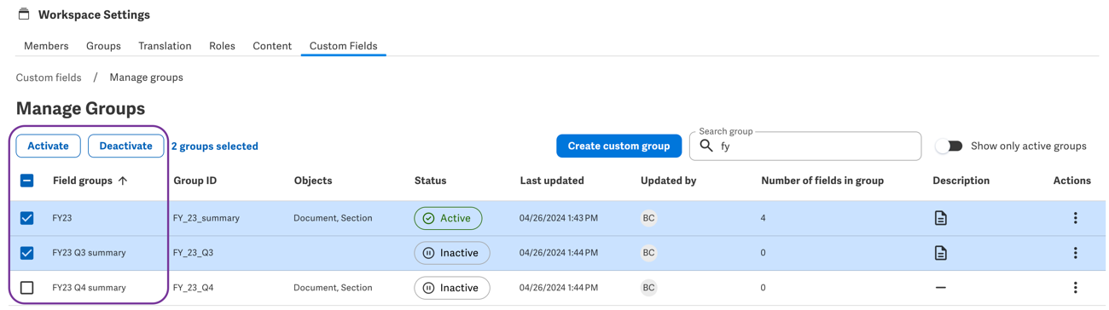Switch to the Members tab
This screenshot has height=310, width=1109.
(46, 46)
